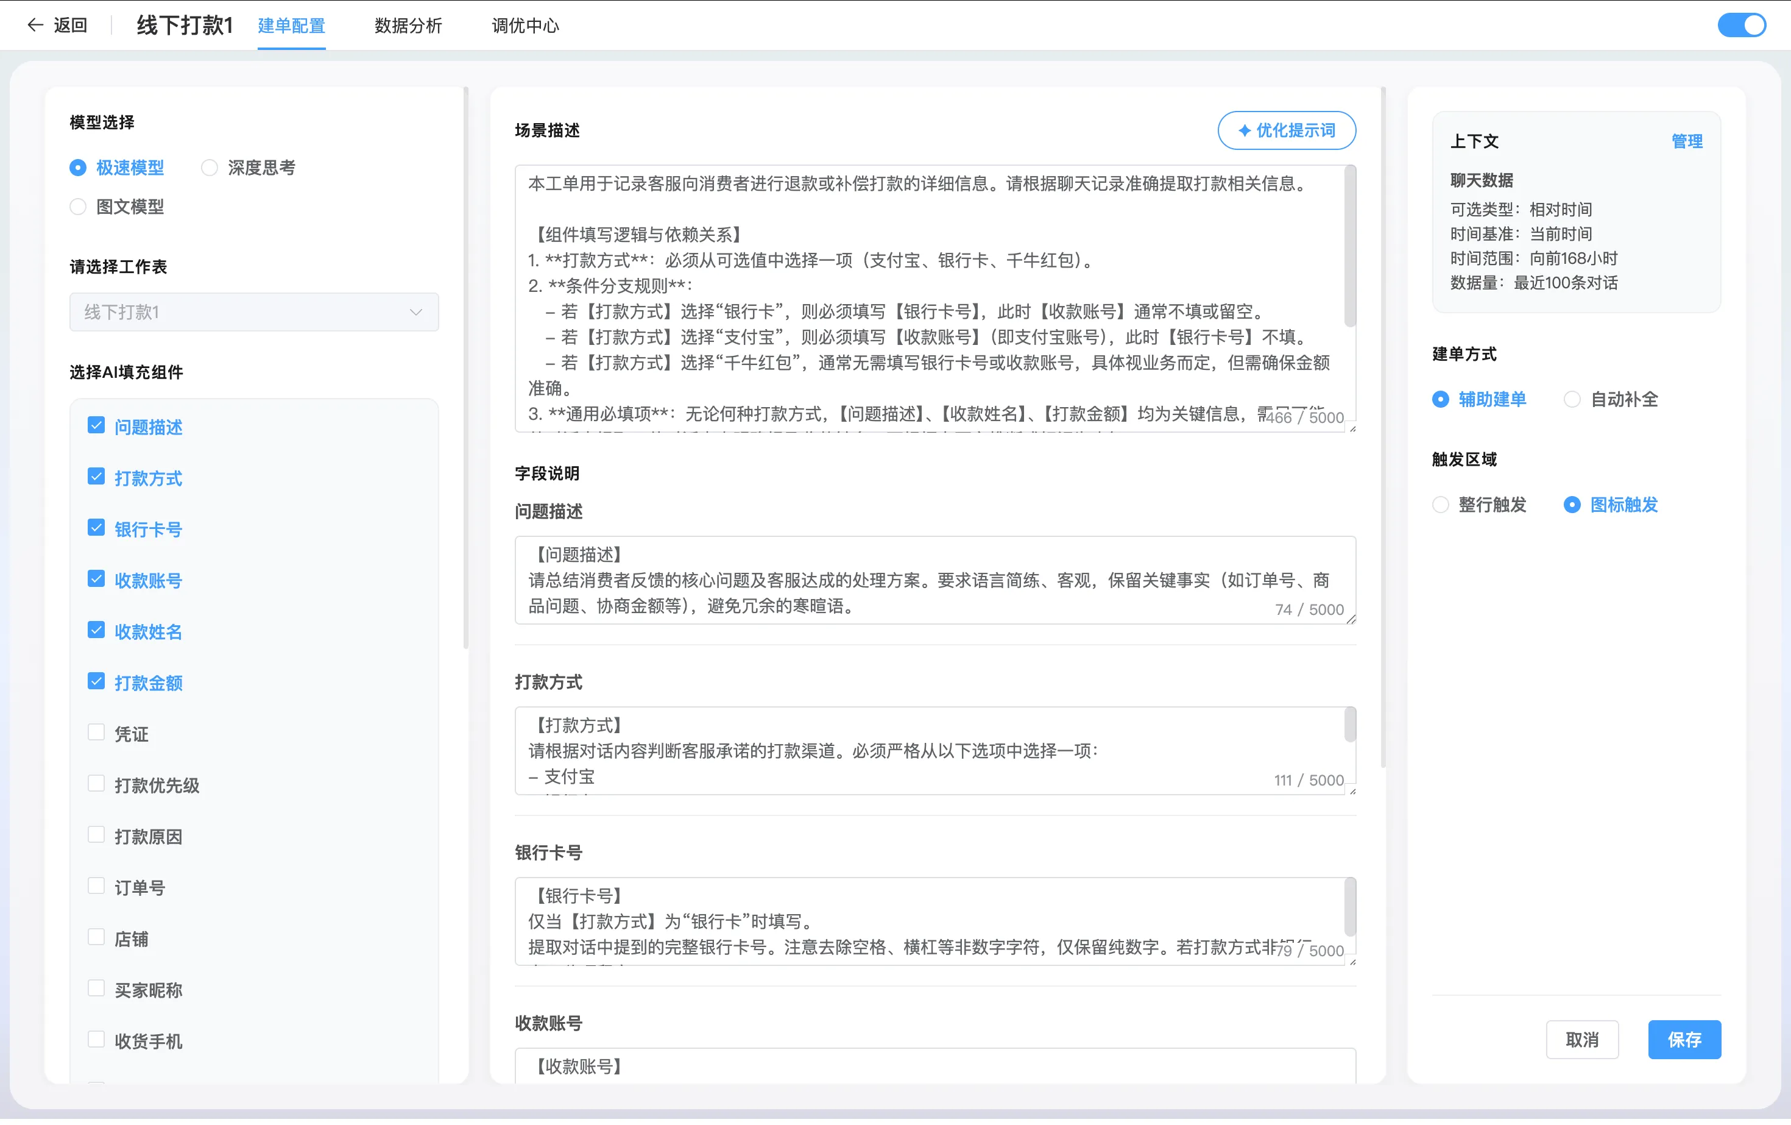Image resolution: width=1791 pixels, height=1125 pixels.
Task: Switch to the 建单配置 tab
Action: [x=292, y=26]
